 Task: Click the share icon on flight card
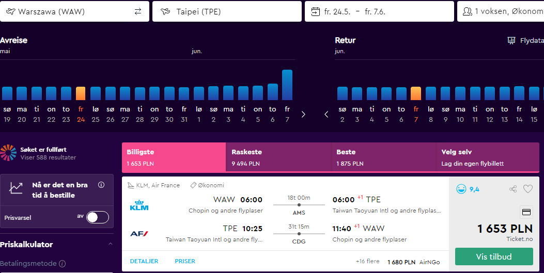(x=513, y=189)
